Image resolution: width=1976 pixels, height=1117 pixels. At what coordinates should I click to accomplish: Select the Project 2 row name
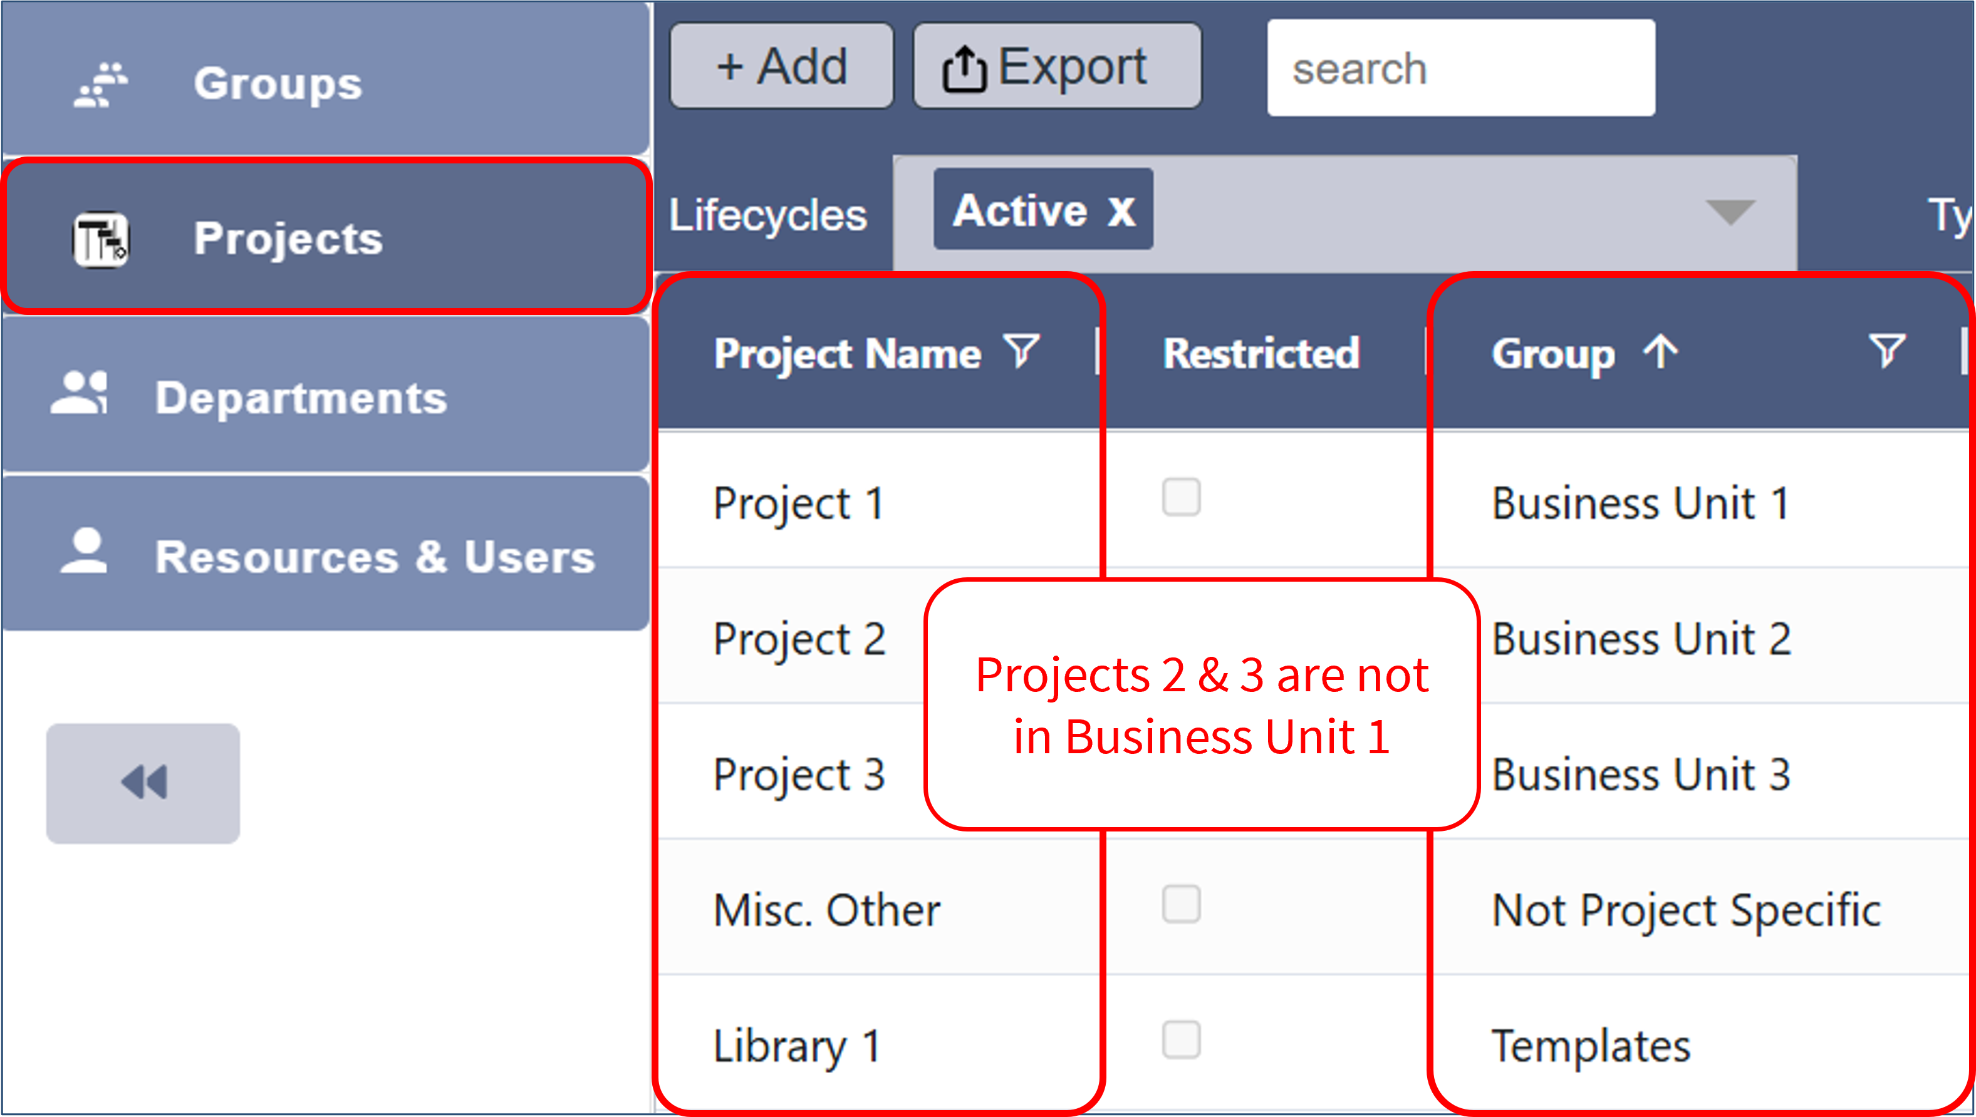(x=799, y=639)
